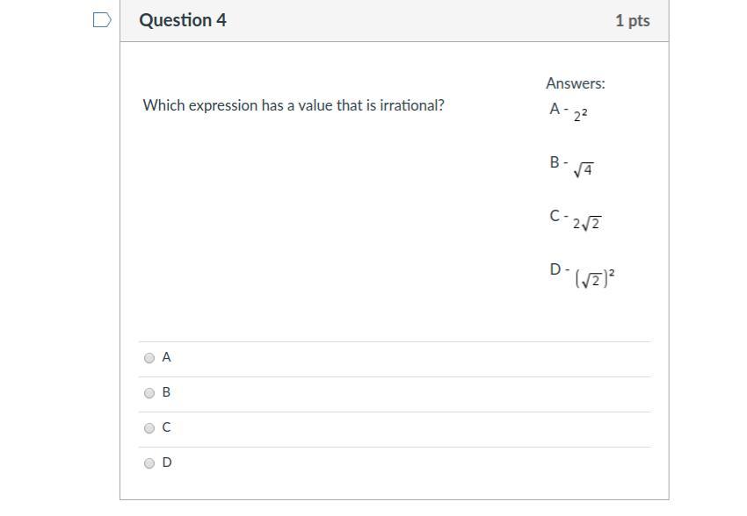747x516 pixels.
Task: Click the square root of 4 expression
Action: pyautogui.click(x=583, y=170)
